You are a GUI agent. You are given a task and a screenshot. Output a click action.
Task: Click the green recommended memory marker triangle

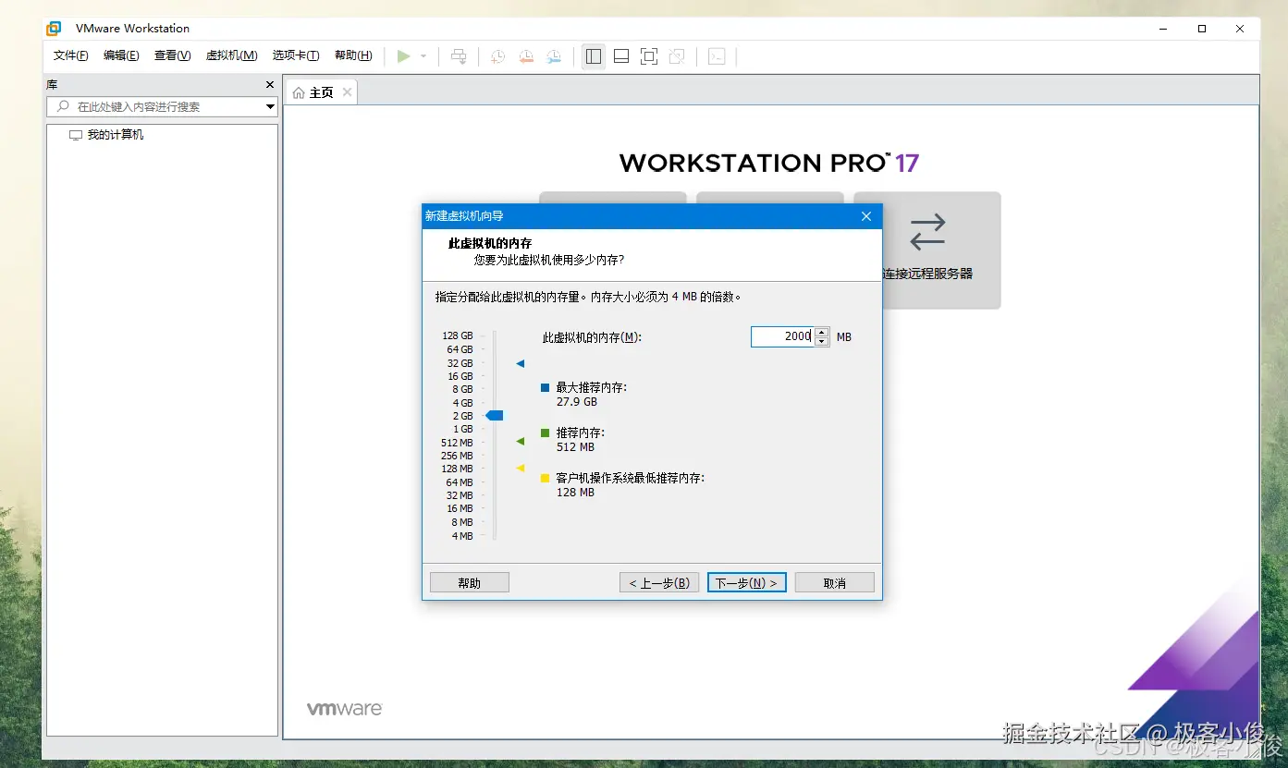click(x=521, y=442)
